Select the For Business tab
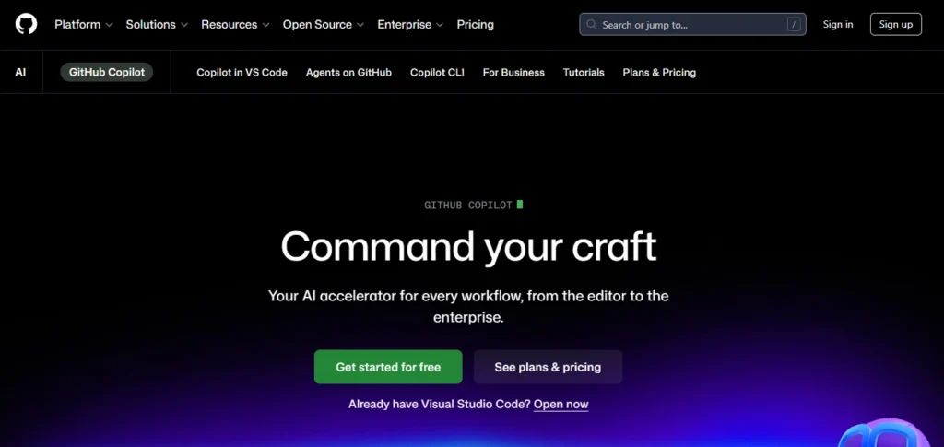This screenshot has width=944, height=447. tap(513, 72)
